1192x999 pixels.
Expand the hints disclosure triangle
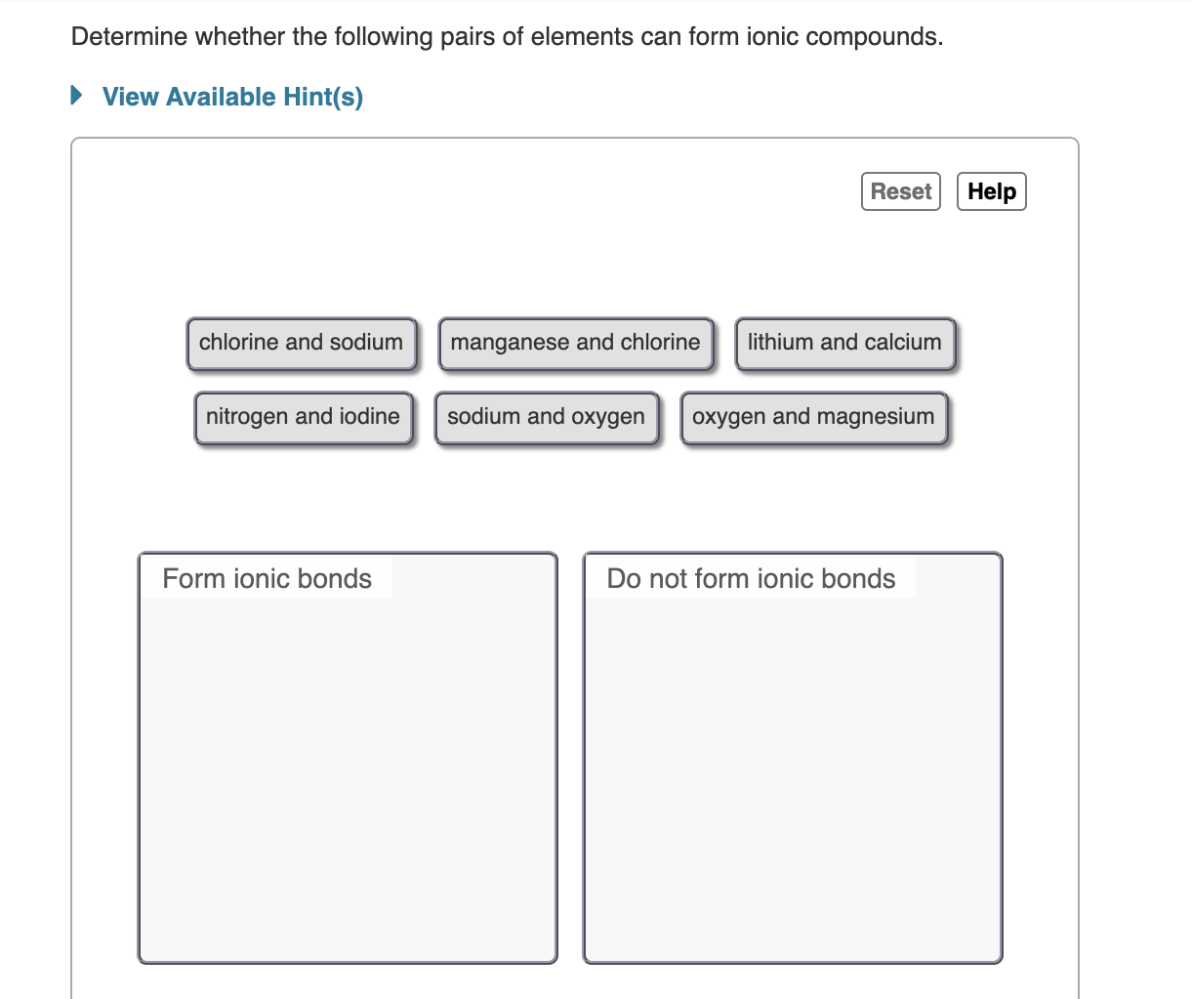click(x=76, y=95)
